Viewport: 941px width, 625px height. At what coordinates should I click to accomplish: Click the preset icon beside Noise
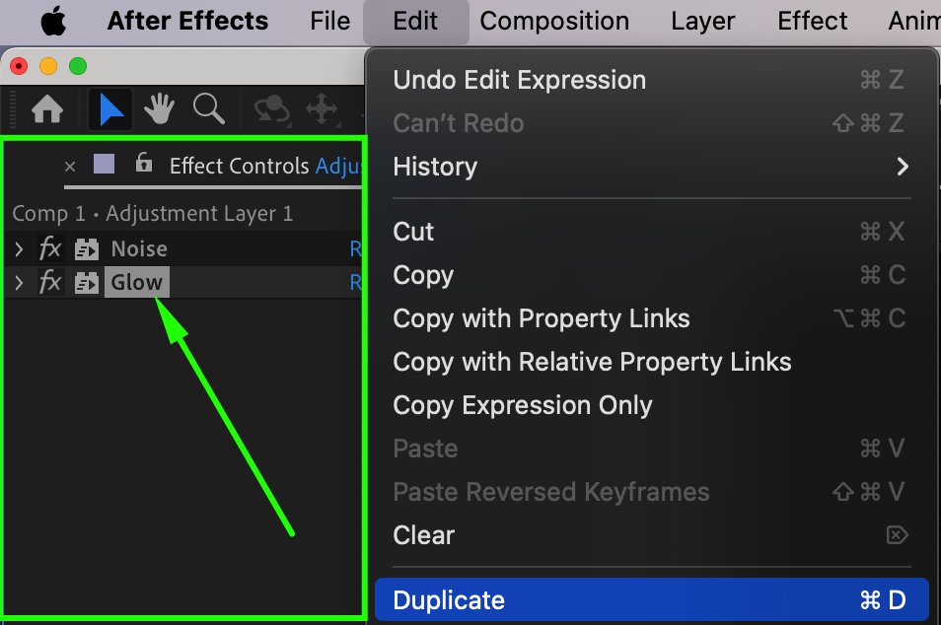pos(87,249)
